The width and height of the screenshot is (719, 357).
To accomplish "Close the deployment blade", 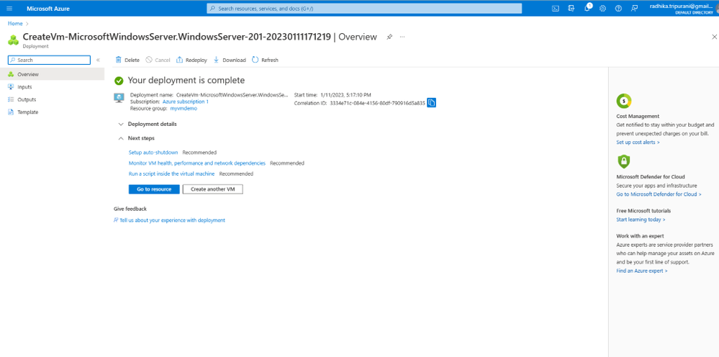I will pyautogui.click(x=714, y=37).
